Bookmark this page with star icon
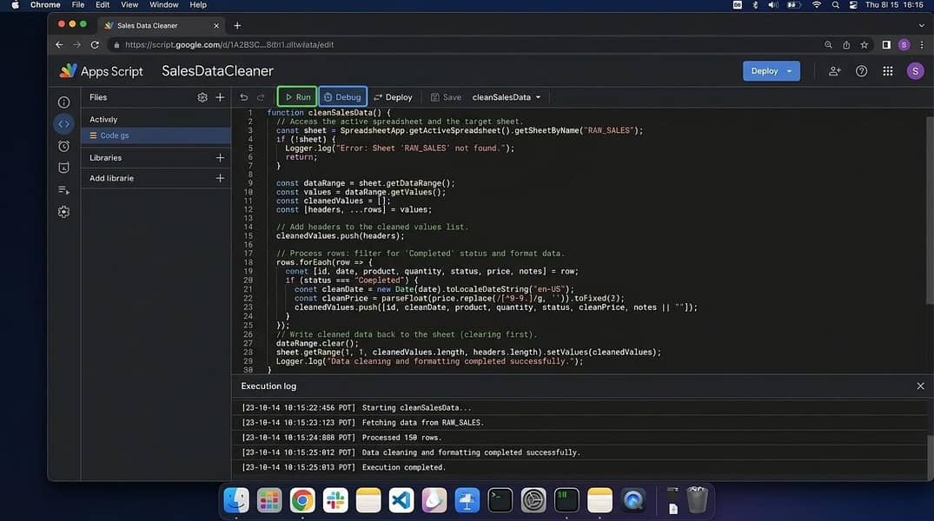Screen dimensions: 934x521 click(x=864, y=44)
